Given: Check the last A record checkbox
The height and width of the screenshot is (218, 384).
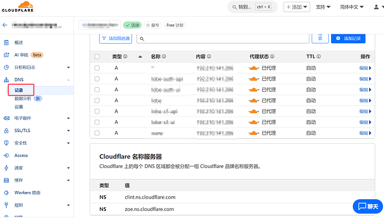Looking at the screenshot, I should pyautogui.click(x=97, y=133).
